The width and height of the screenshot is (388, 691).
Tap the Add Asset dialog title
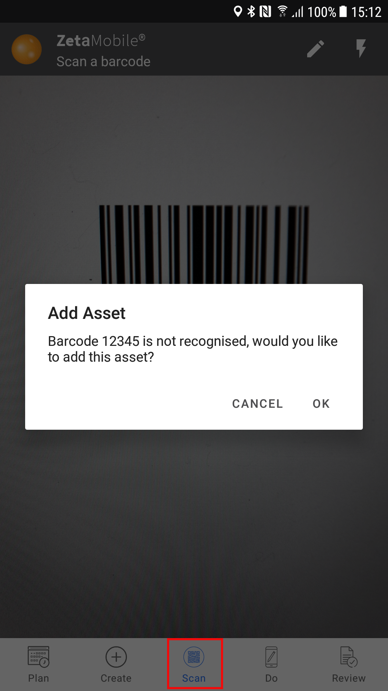coord(87,313)
